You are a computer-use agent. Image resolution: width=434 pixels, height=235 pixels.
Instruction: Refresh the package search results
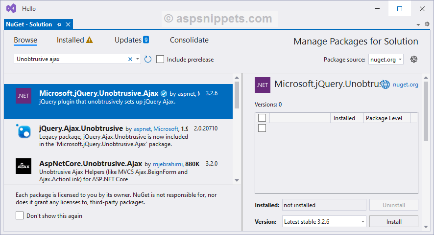pos(148,59)
